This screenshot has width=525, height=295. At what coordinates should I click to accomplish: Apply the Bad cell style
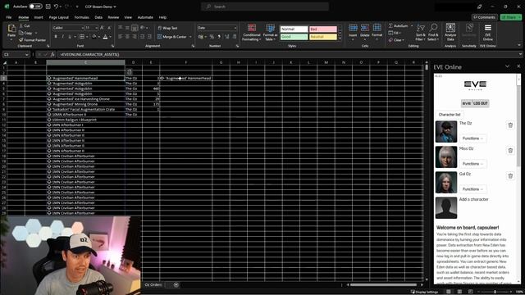(322, 29)
